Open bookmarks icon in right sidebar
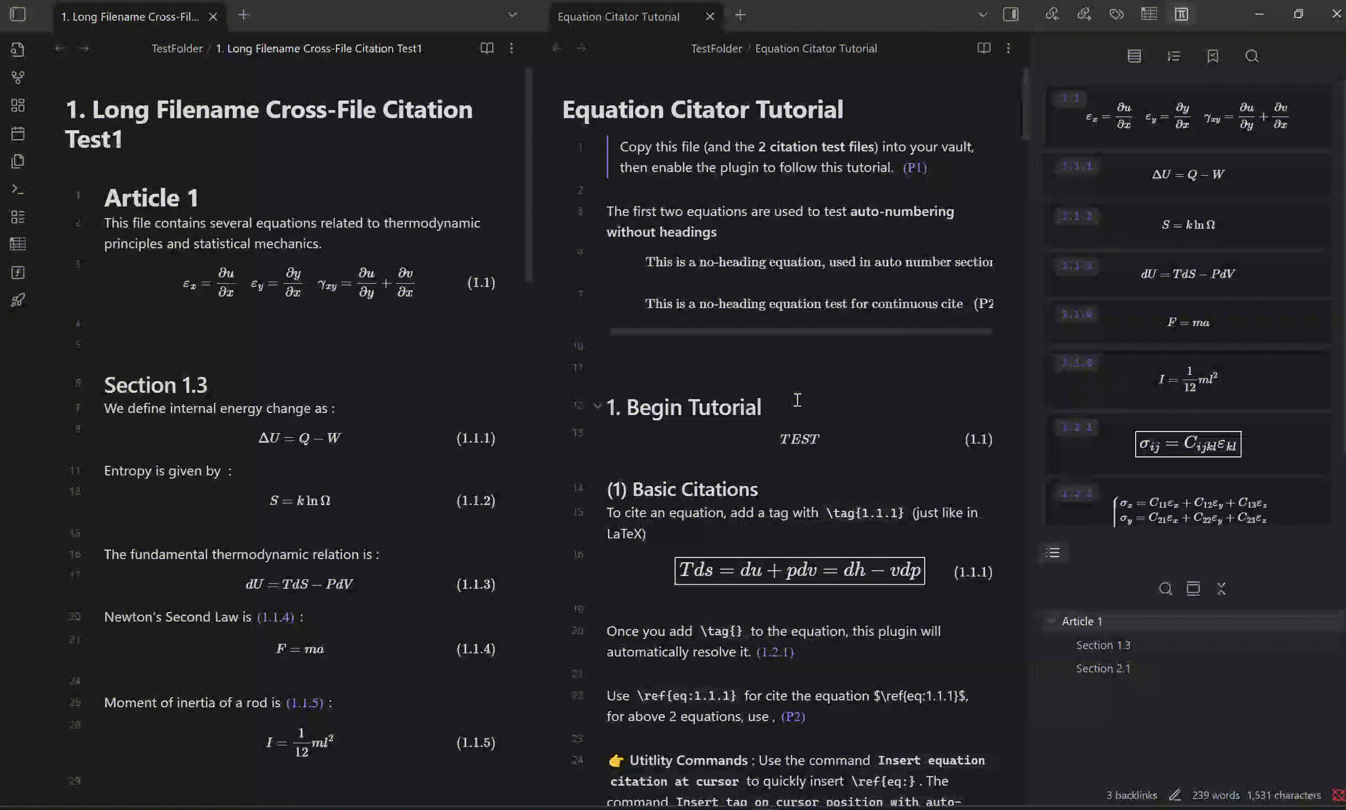This screenshot has height=810, width=1346. 1212,56
